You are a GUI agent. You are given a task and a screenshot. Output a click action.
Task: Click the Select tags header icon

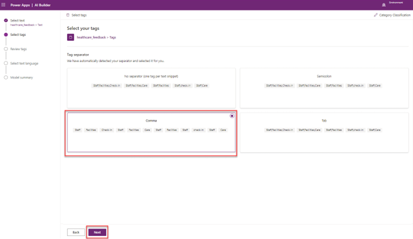[x=68, y=15]
